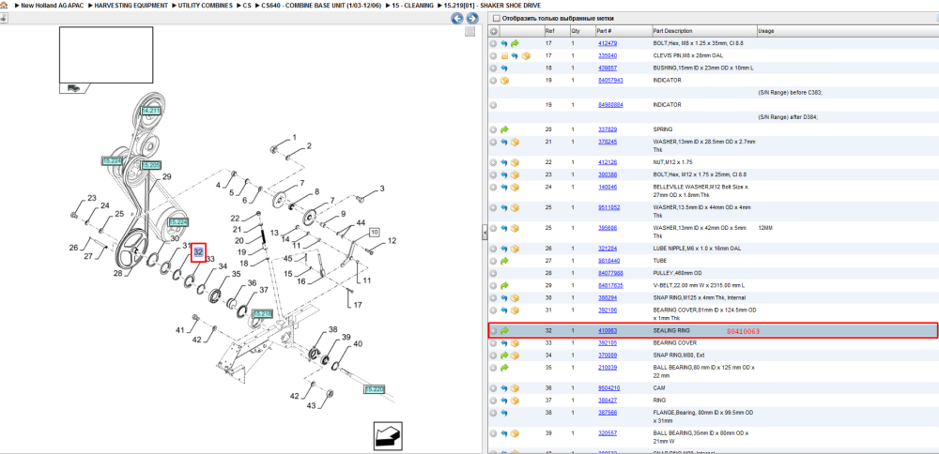Open New Holland AG APAC breadcrumb

(52, 5)
